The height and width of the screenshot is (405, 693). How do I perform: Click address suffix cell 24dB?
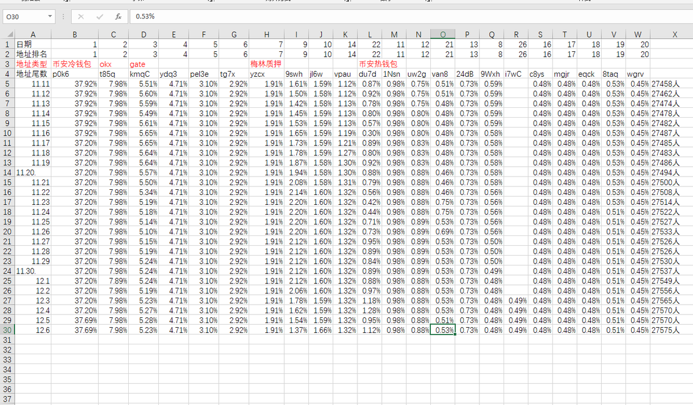click(467, 74)
